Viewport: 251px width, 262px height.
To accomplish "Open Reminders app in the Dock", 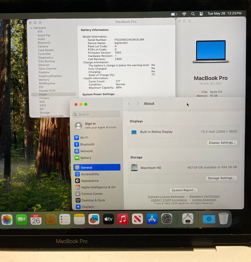I will (65, 219).
